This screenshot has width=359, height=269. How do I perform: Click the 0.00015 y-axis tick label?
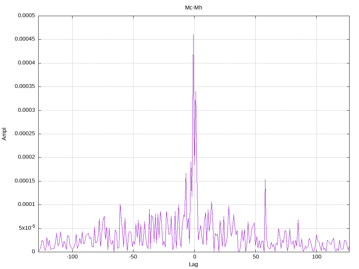pos(25,181)
